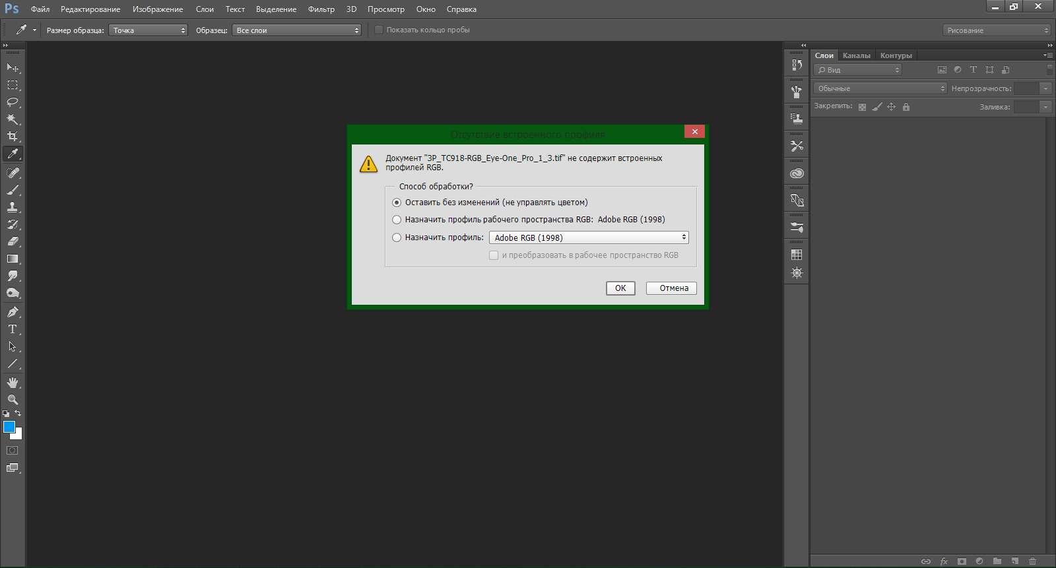Toggle lock image pixels brush icon
This screenshot has height=568, width=1056.
tap(877, 107)
